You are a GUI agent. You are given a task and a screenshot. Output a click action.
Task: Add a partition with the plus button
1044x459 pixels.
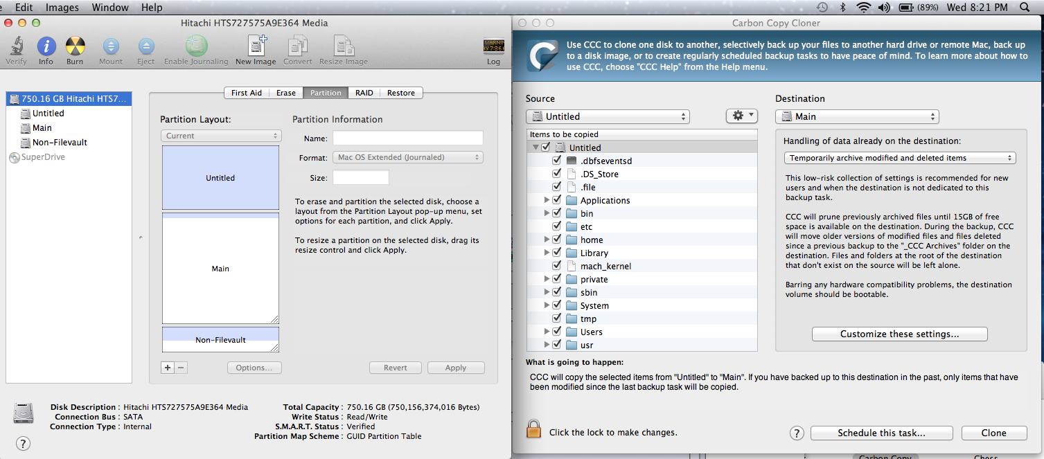(x=167, y=368)
